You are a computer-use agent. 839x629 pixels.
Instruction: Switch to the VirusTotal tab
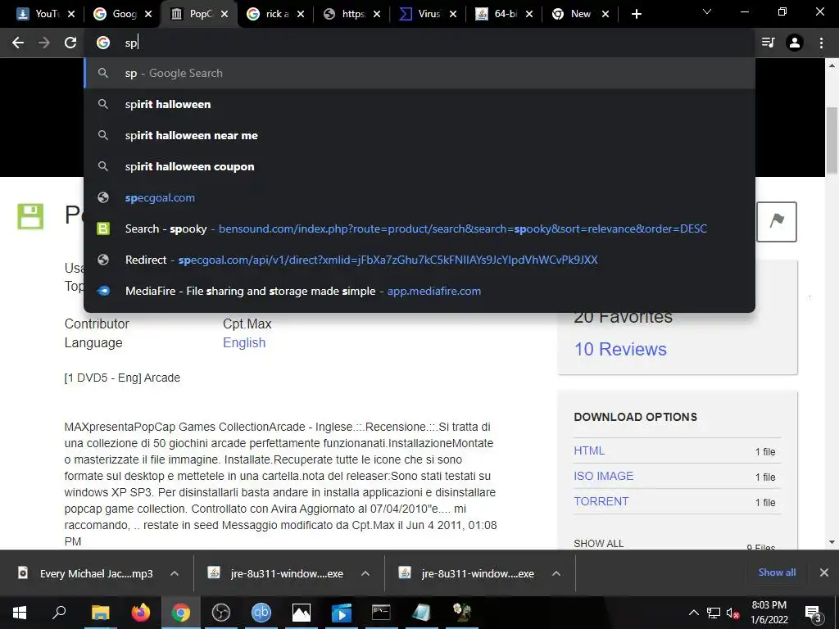click(428, 14)
